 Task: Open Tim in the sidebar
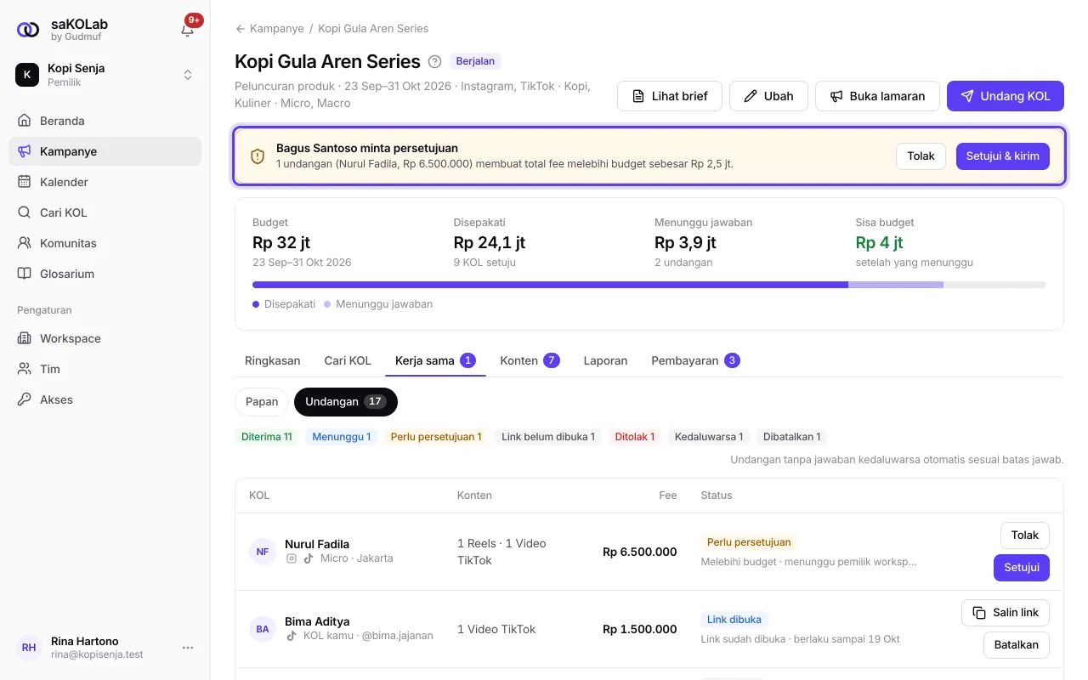coord(105,369)
